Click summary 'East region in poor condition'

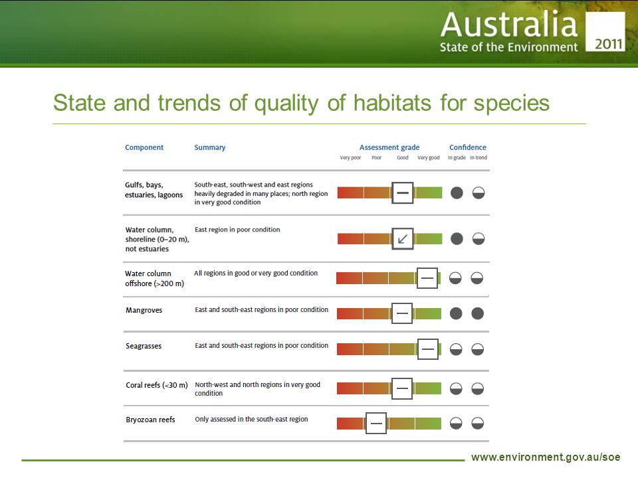coord(237,230)
